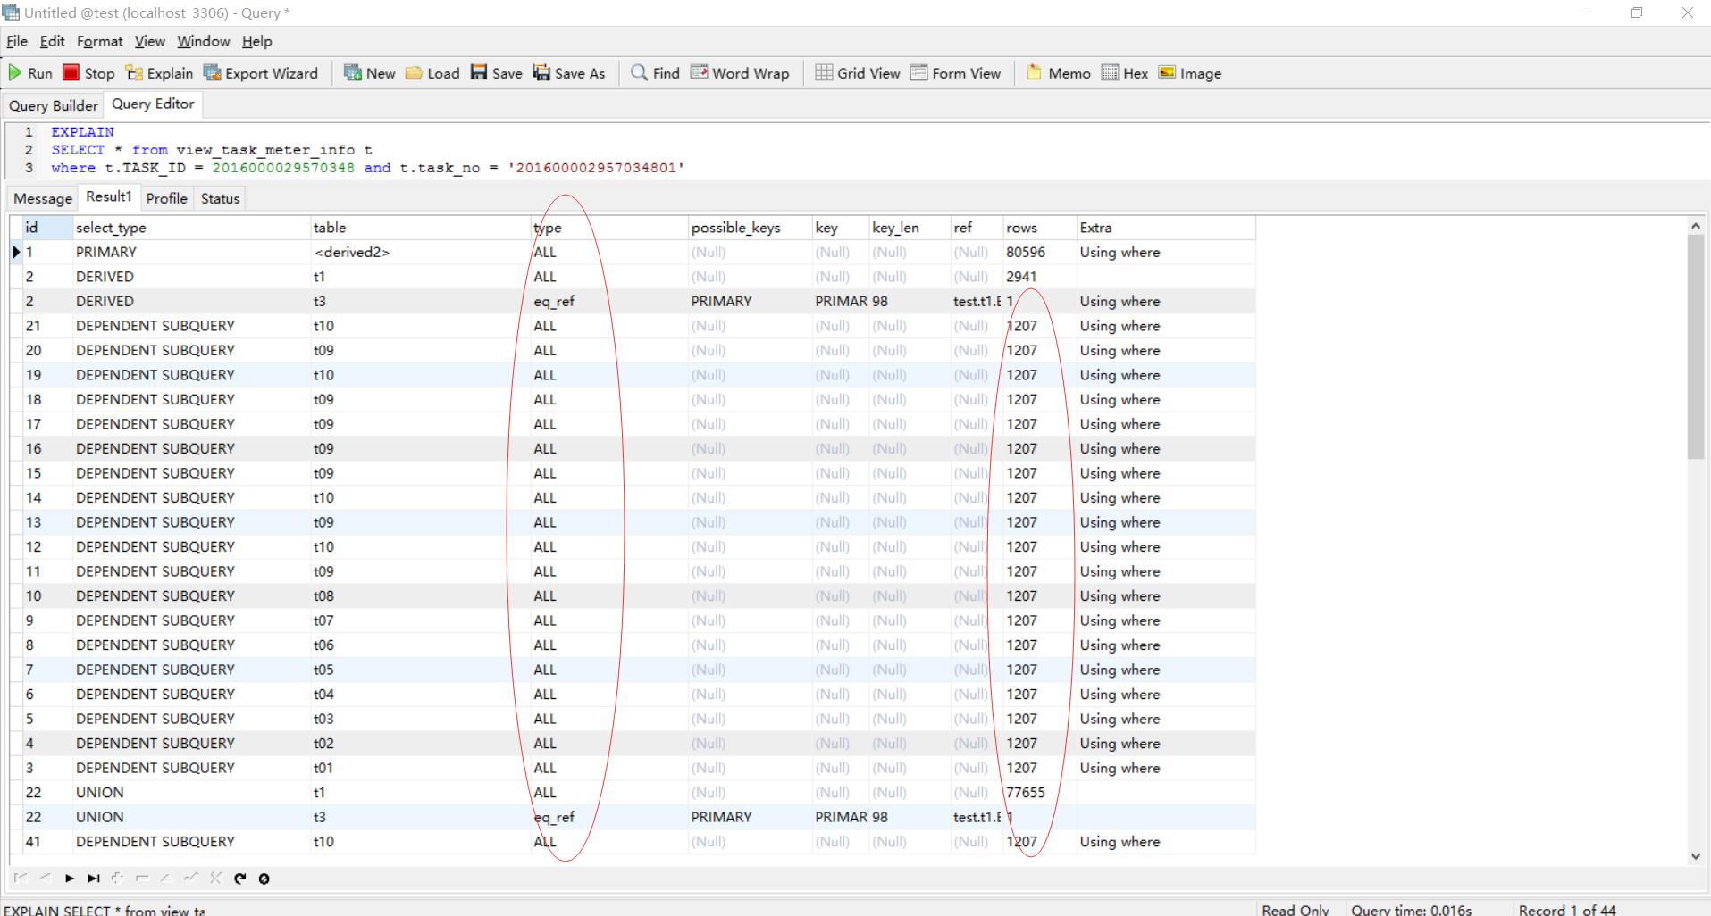
Task: Select the id cell with value 21
Action: tap(47, 326)
